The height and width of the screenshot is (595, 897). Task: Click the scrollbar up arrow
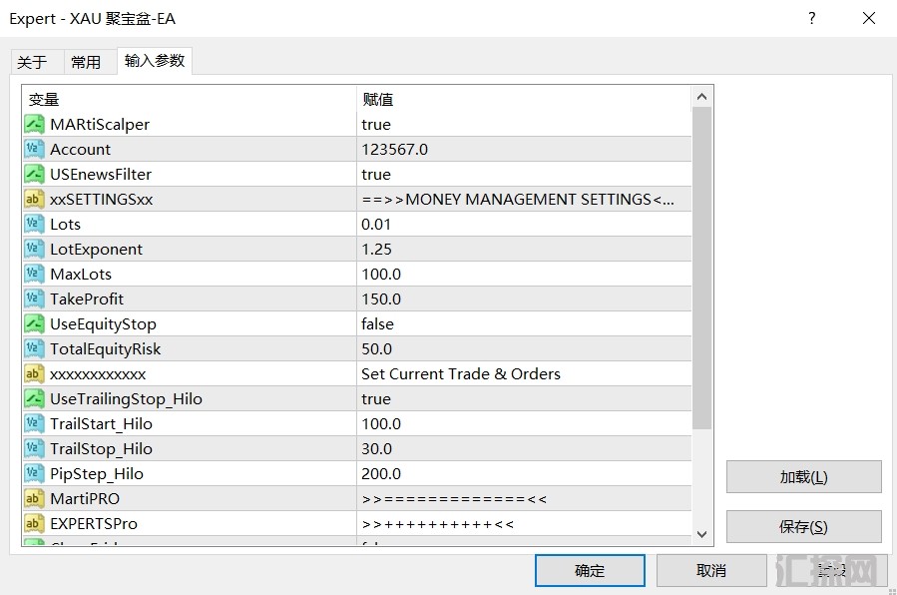point(701,97)
